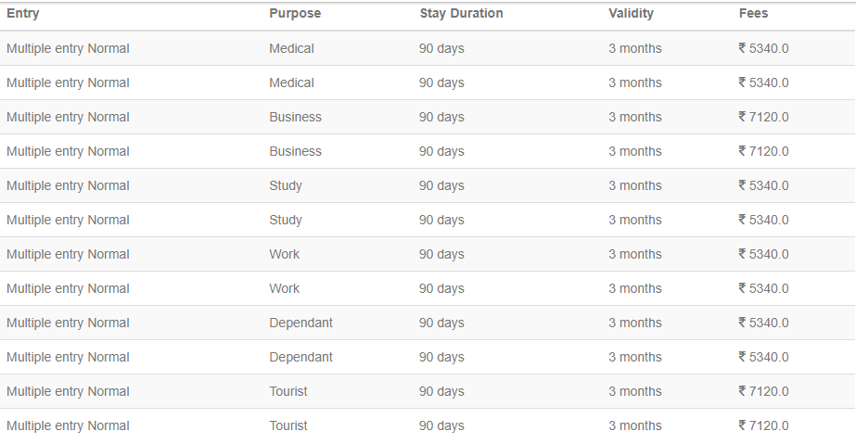Click Multiple entry Normal in the first row
The height and width of the screenshot is (444, 856).
point(68,48)
